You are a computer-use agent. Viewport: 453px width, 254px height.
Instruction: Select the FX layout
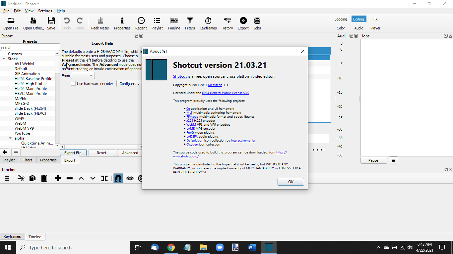375,19
